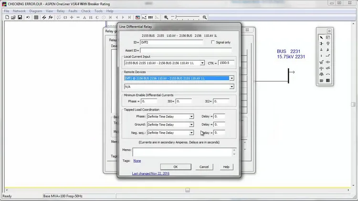
Task: Click the TTY toolbar icon
Action: click(150, 17)
